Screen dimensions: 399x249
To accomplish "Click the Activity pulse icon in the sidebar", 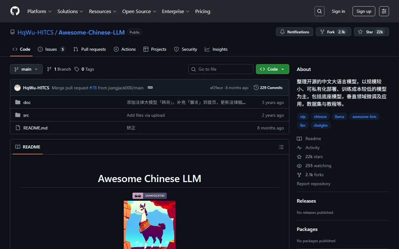I will coord(299,148).
